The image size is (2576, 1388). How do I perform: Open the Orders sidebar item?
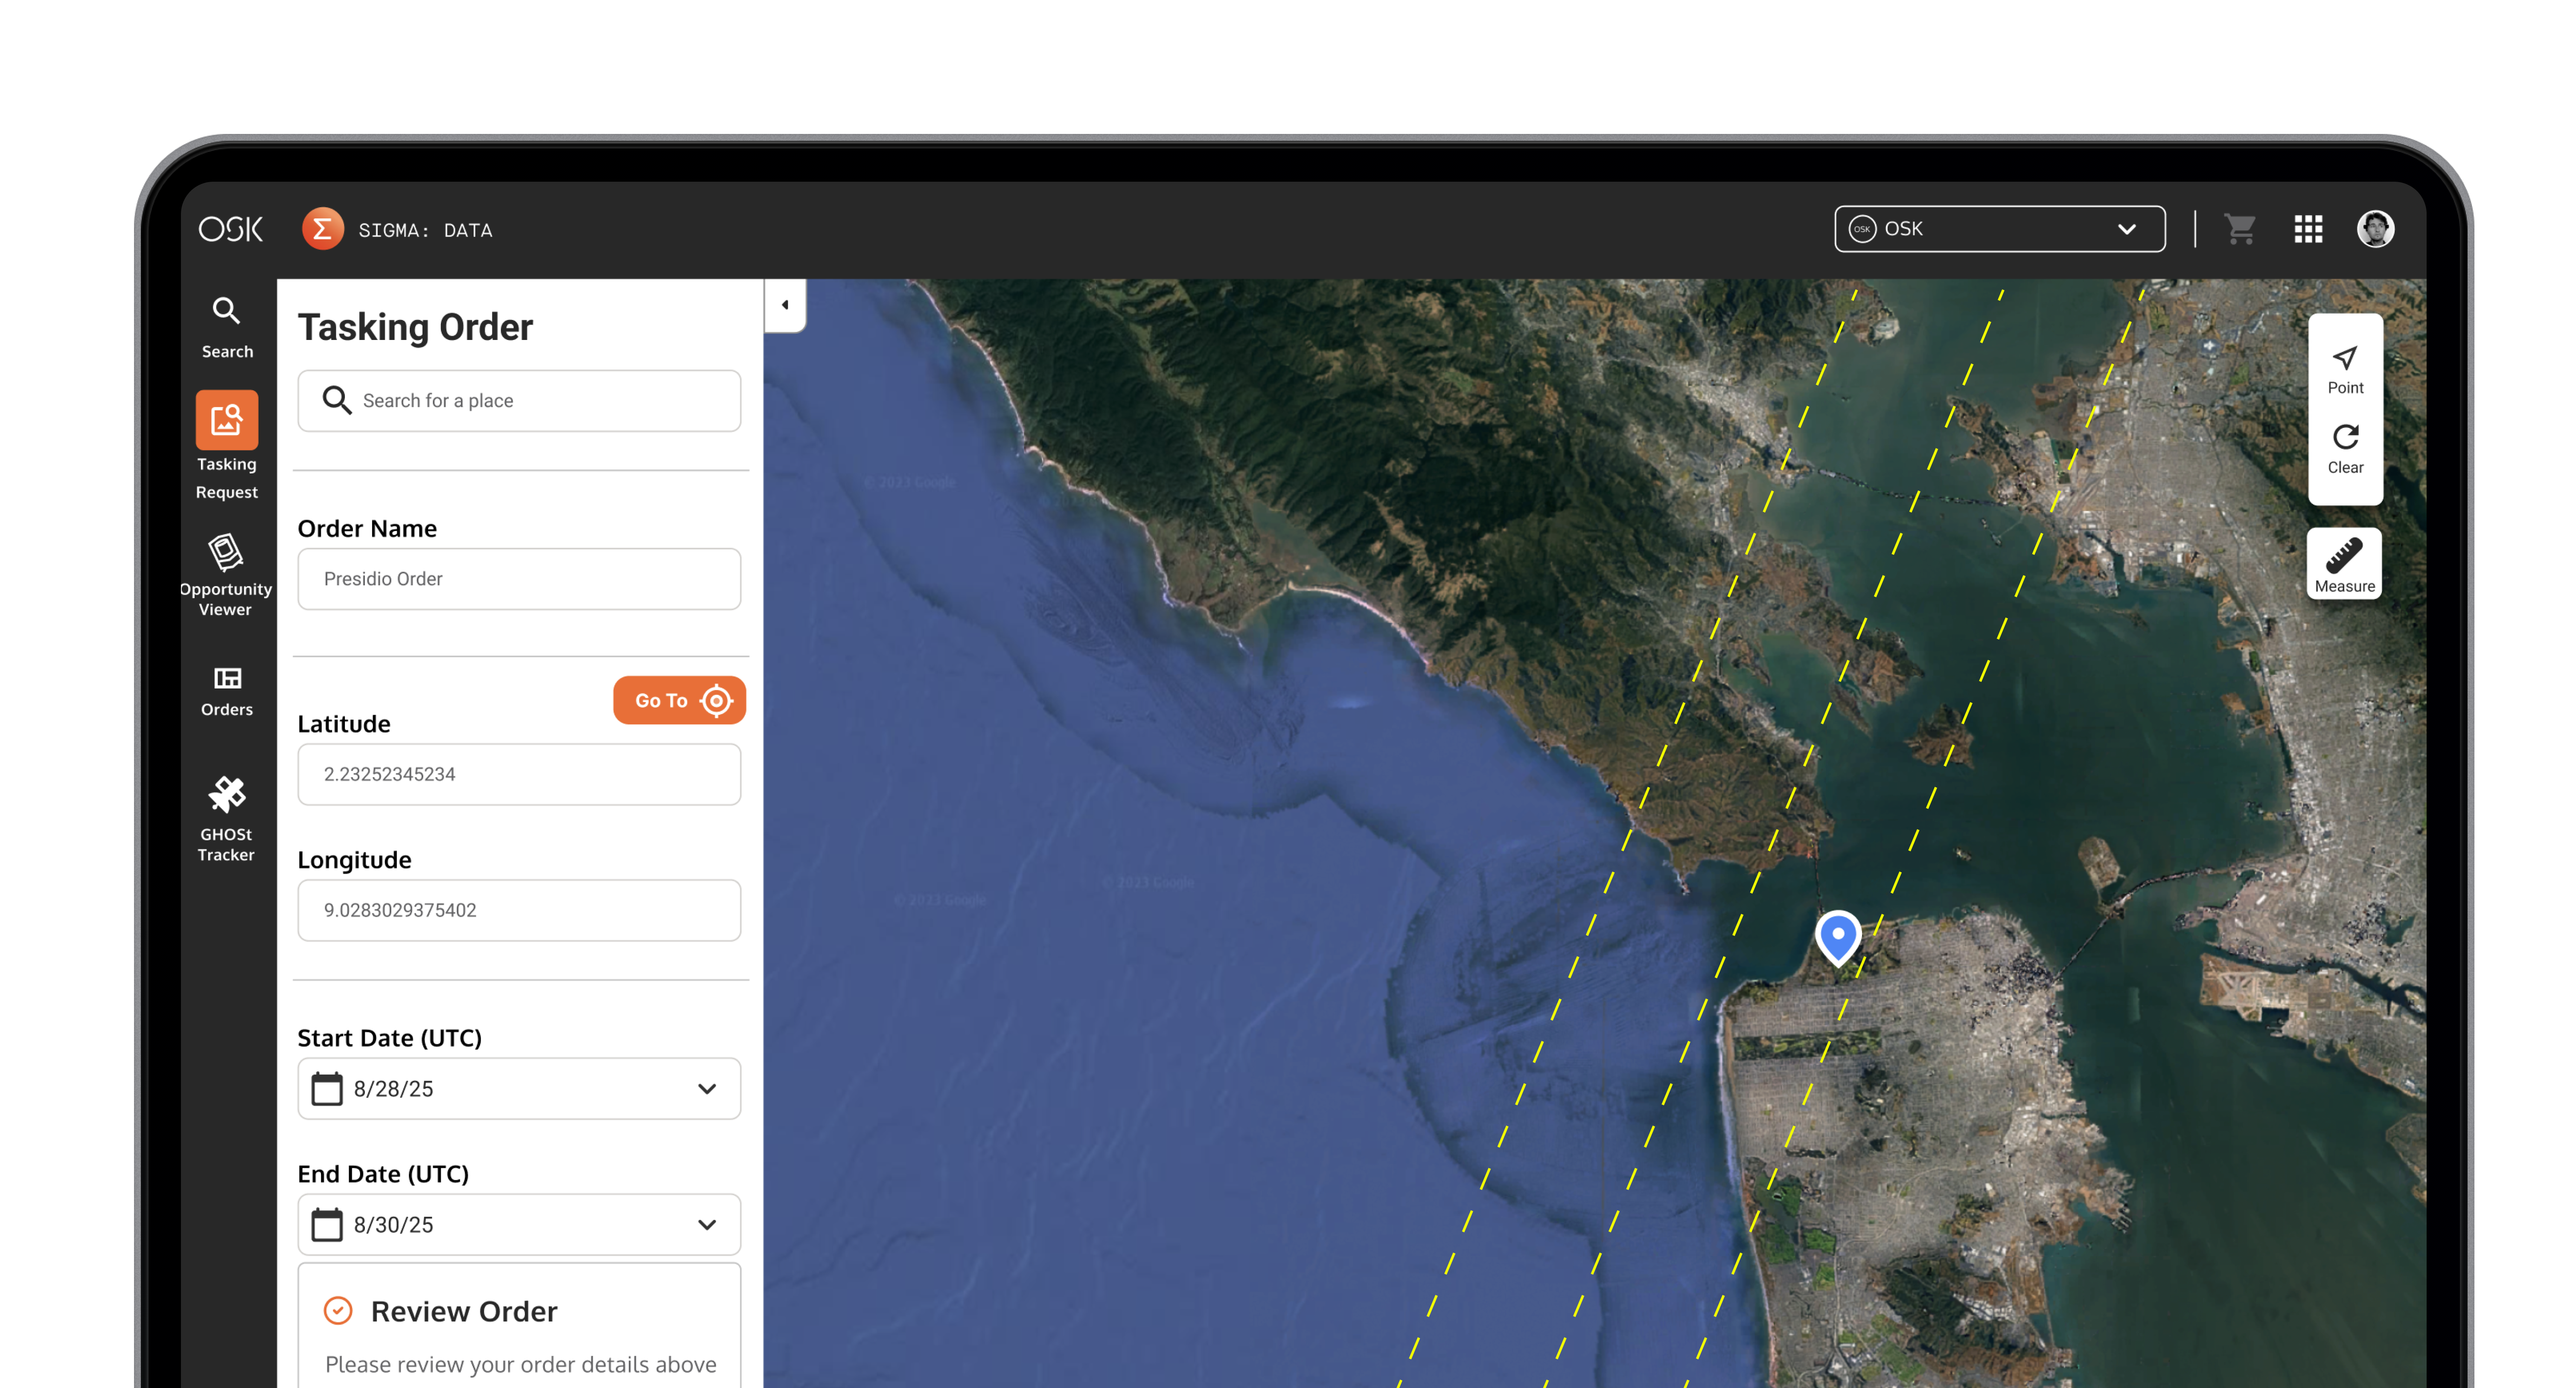tap(227, 691)
